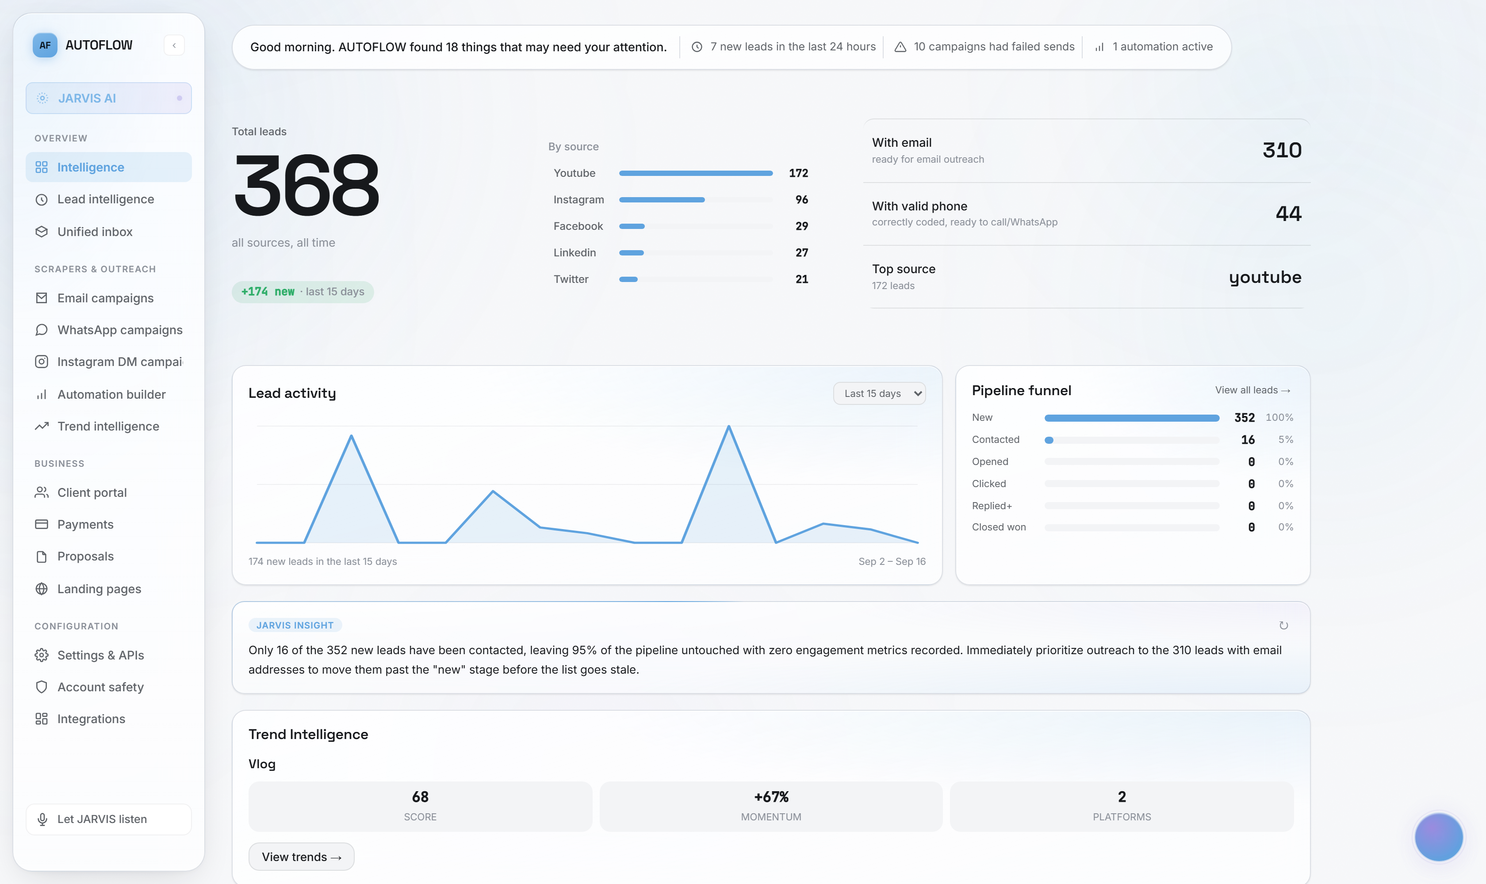This screenshot has height=884, width=1486.
Task: Open the Last 15 days dropdown
Action: point(879,394)
